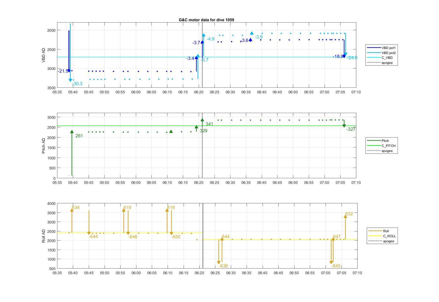The height and width of the screenshot is (302, 439).
Task: Click the '634' roll annotation
Action: (x=76, y=207)
